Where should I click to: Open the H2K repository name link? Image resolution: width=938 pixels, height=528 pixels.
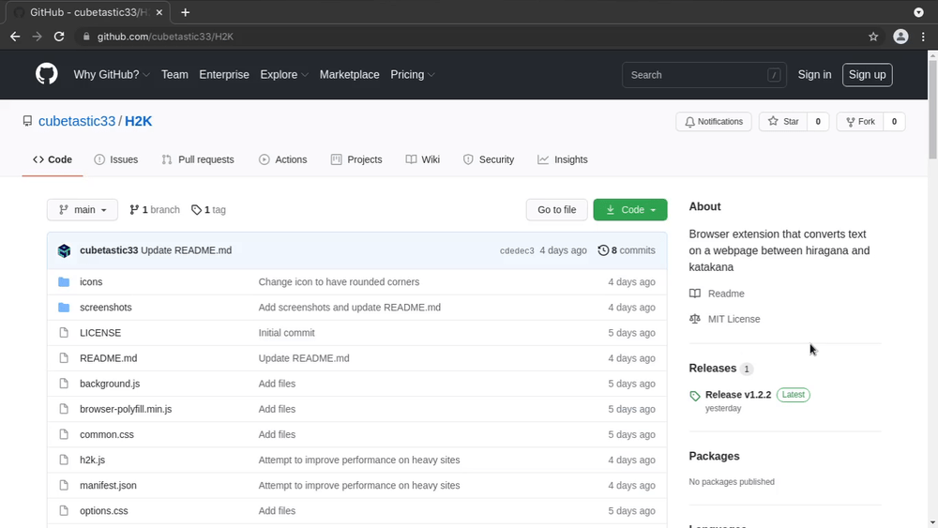[138, 121]
